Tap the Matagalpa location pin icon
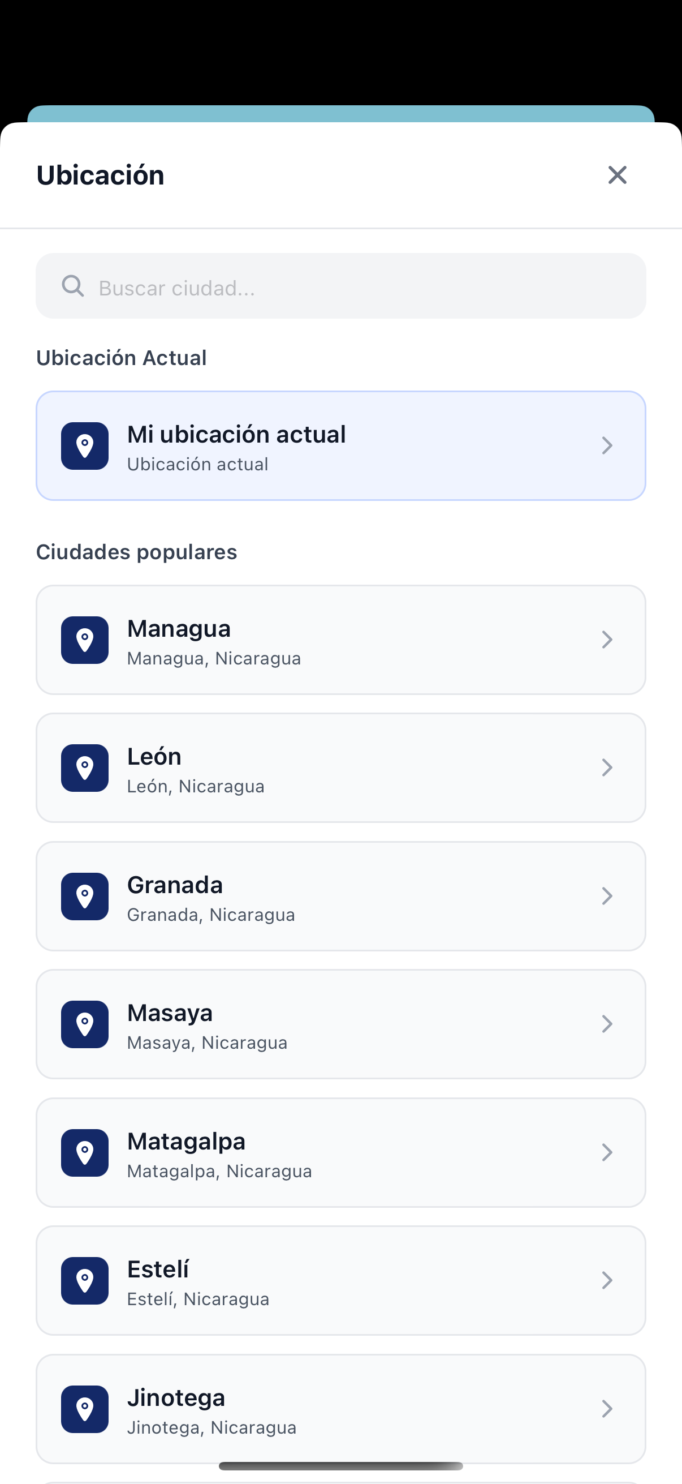The width and height of the screenshot is (682, 1484). coord(85,1152)
